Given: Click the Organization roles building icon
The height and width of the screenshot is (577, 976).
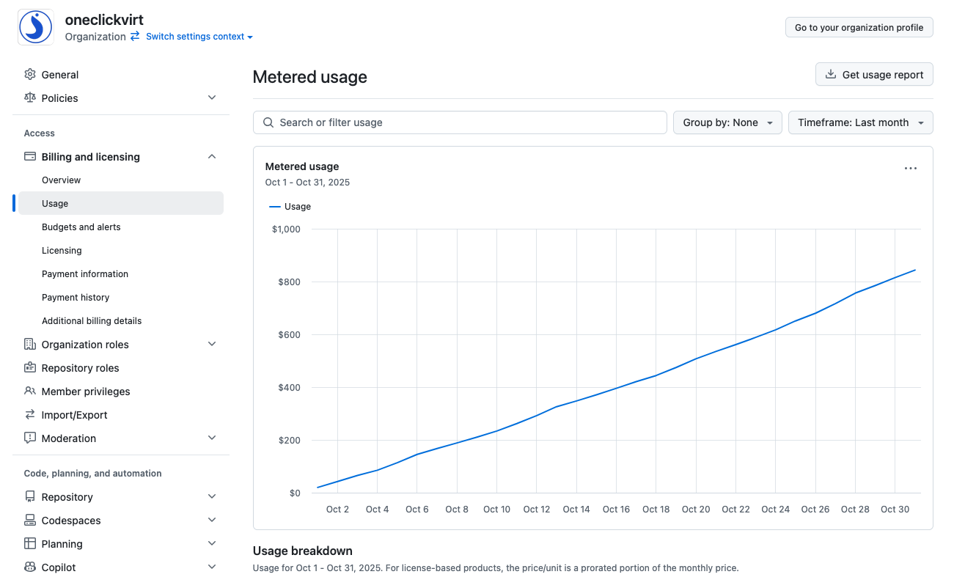Looking at the screenshot, I should point(30,345).
